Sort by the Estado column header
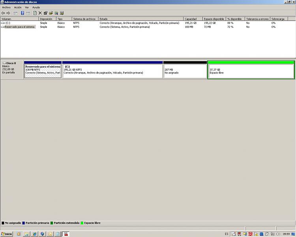 point(141,19)
